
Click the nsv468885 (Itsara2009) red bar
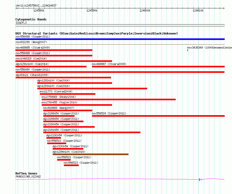tap(54, 50)
